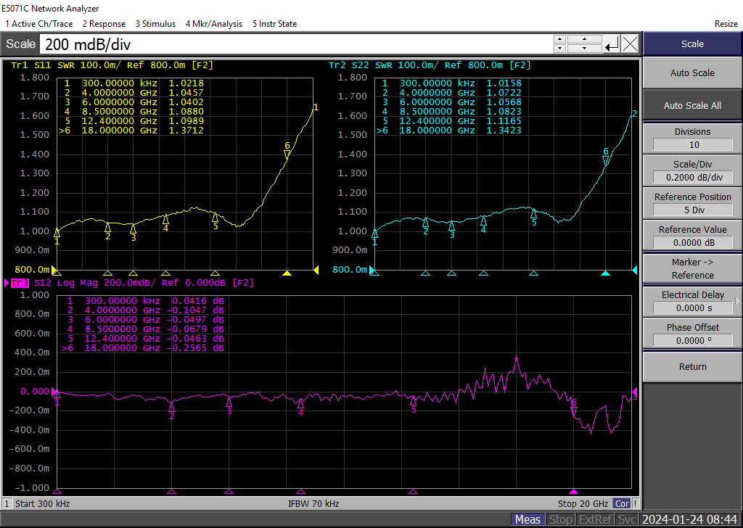Open the Response menu
Image resolution: width=743 pixels, height=528 pixels.
(104, 24)
